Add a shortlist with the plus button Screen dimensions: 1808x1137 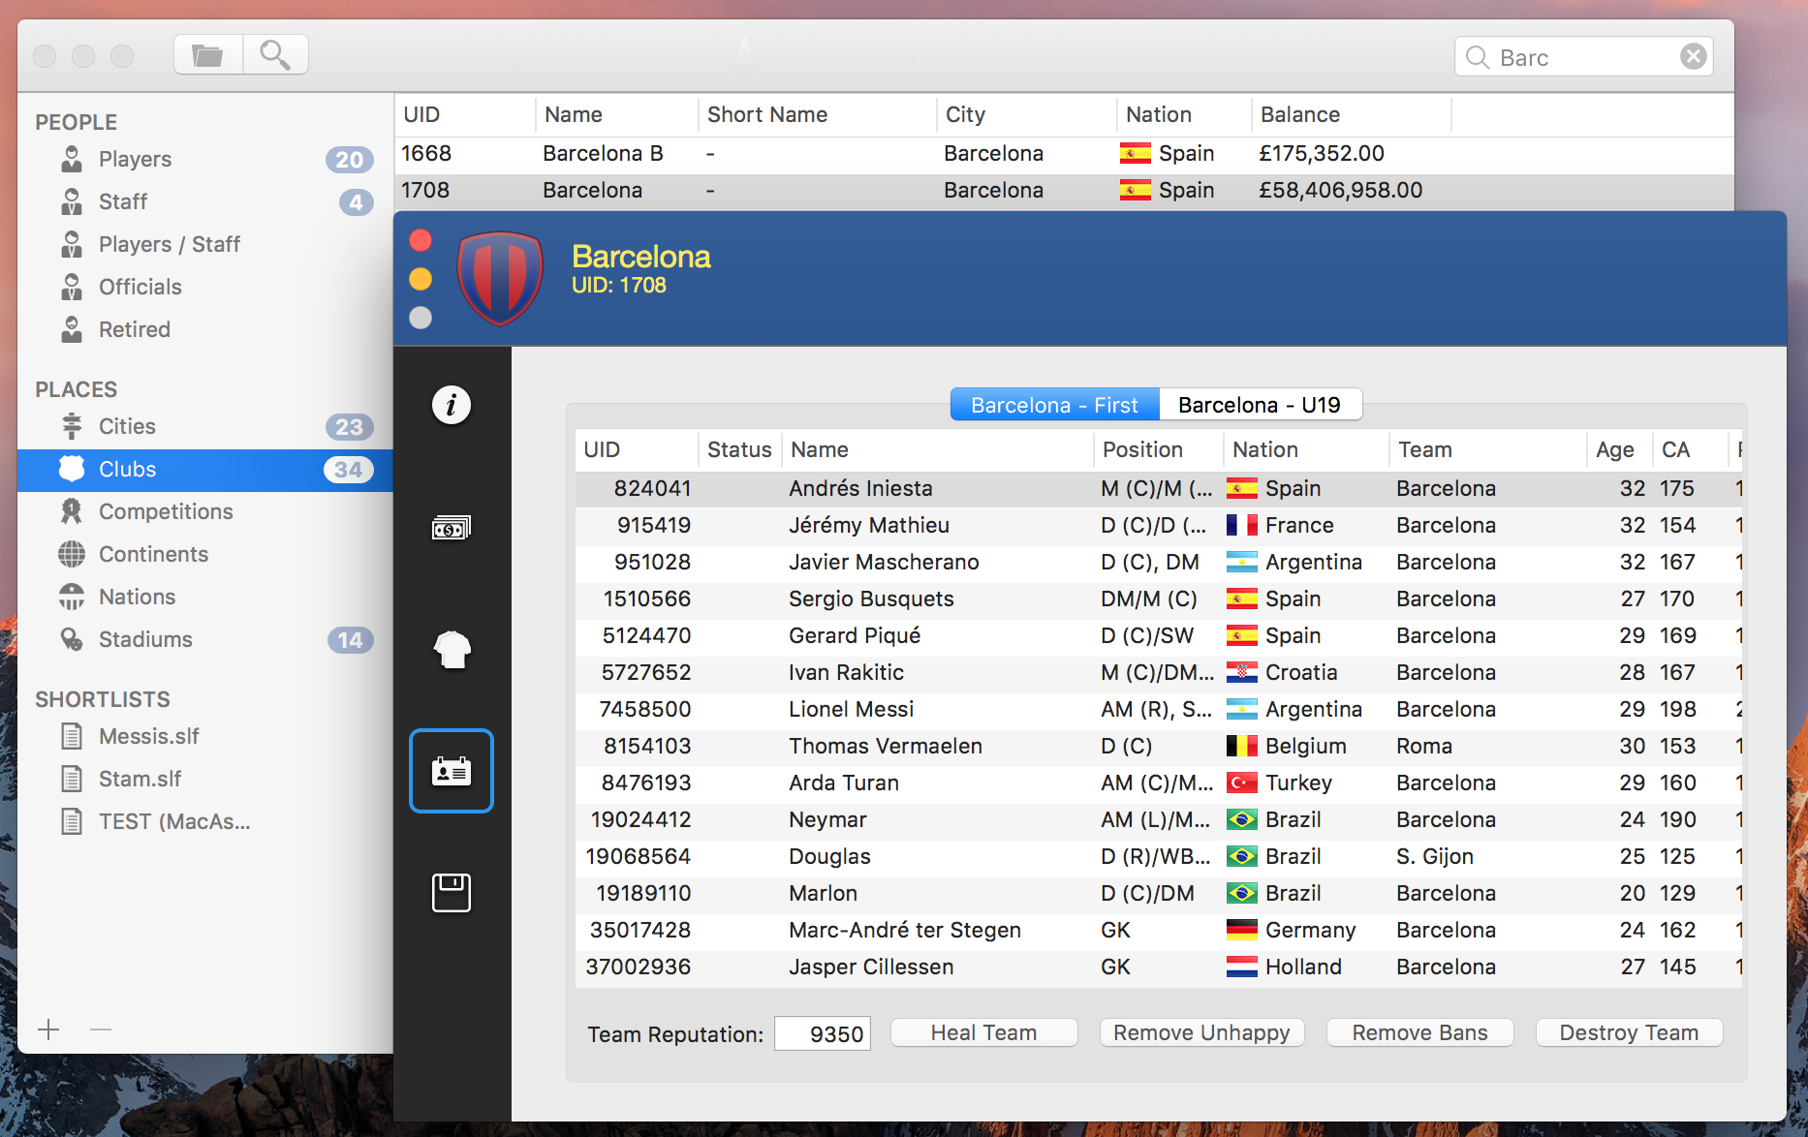click(48, 1029)
